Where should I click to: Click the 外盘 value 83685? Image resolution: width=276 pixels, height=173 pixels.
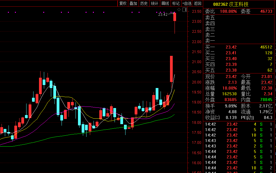(231, 100)
